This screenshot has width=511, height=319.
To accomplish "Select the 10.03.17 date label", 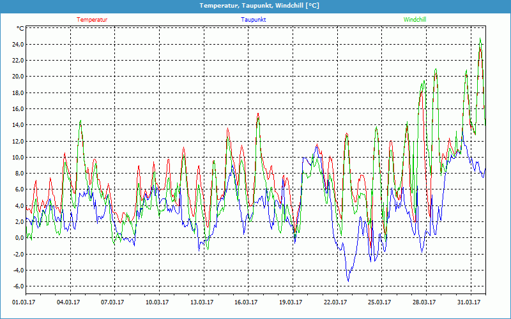I will [157, 302].
